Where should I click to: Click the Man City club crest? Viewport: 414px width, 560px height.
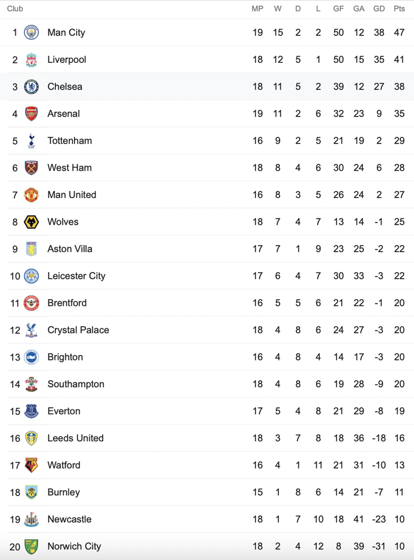point(31,32)
